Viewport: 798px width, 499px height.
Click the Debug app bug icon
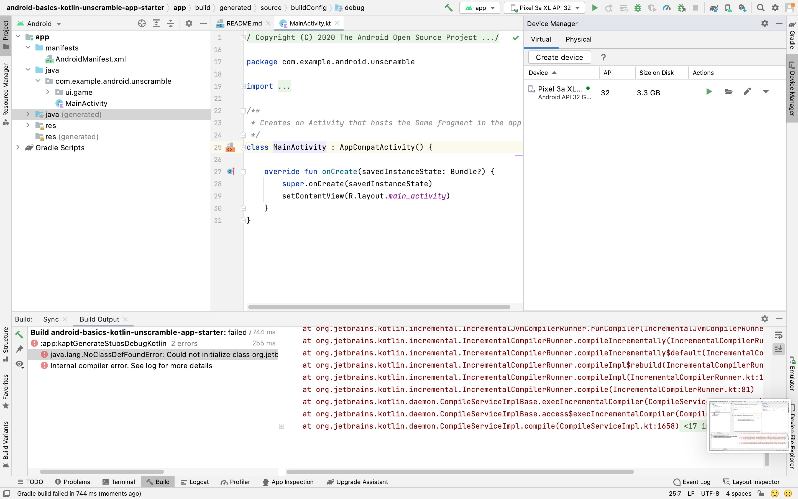coord(638,7)
